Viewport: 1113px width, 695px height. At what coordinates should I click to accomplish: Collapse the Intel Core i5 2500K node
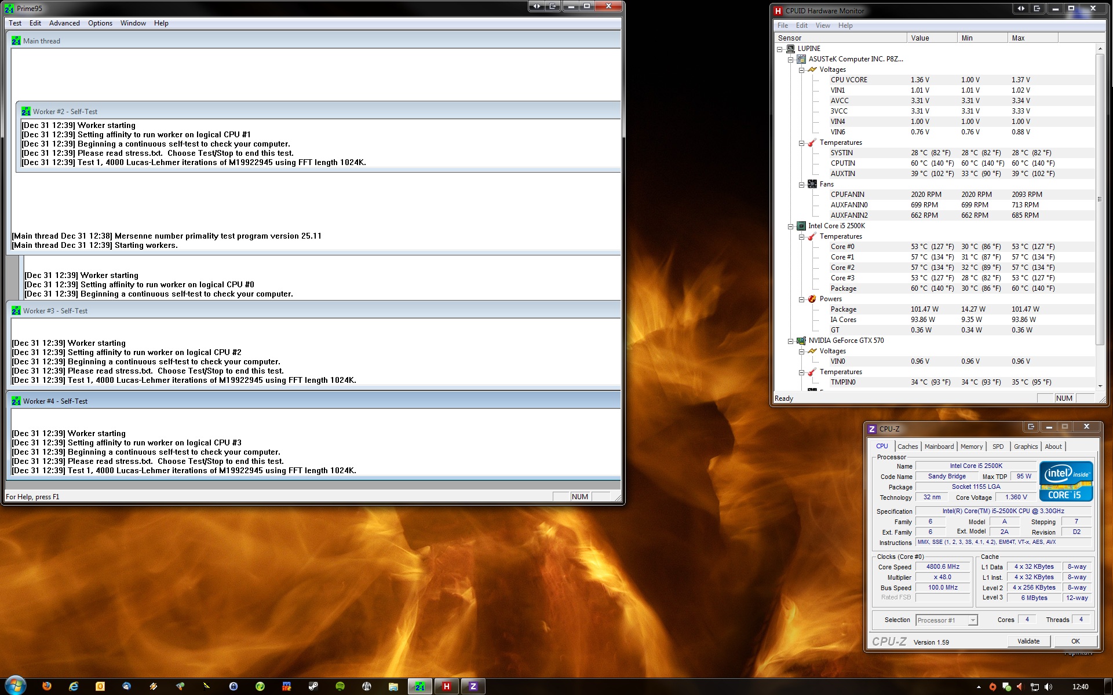point(790,226)
